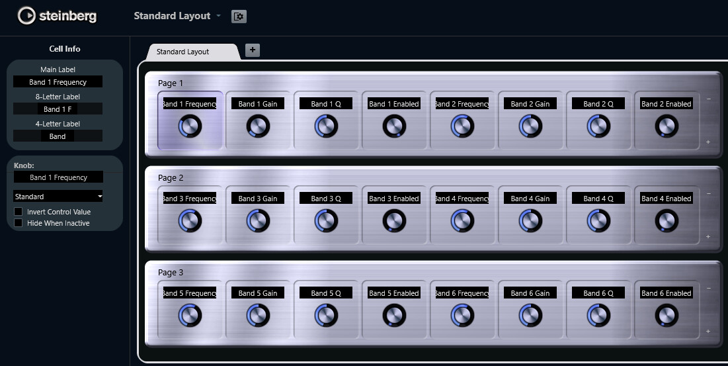Click the Page 1 title
The height and width of the screenshot is (366, 728).
pyautogui.click(x=171, y=83)
